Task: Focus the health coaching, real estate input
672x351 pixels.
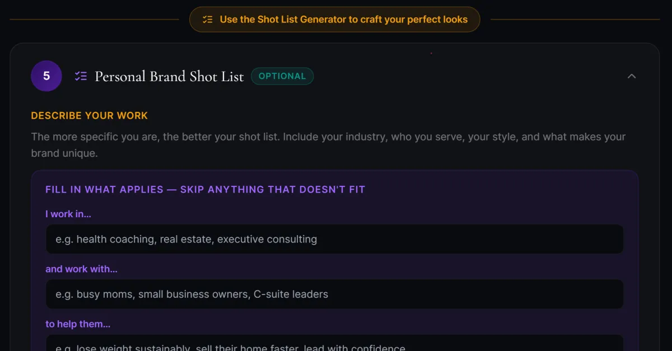Action: pos(334,239)
